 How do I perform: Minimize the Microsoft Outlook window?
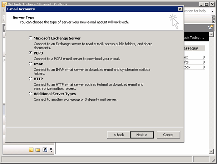[x=202, y=4]
